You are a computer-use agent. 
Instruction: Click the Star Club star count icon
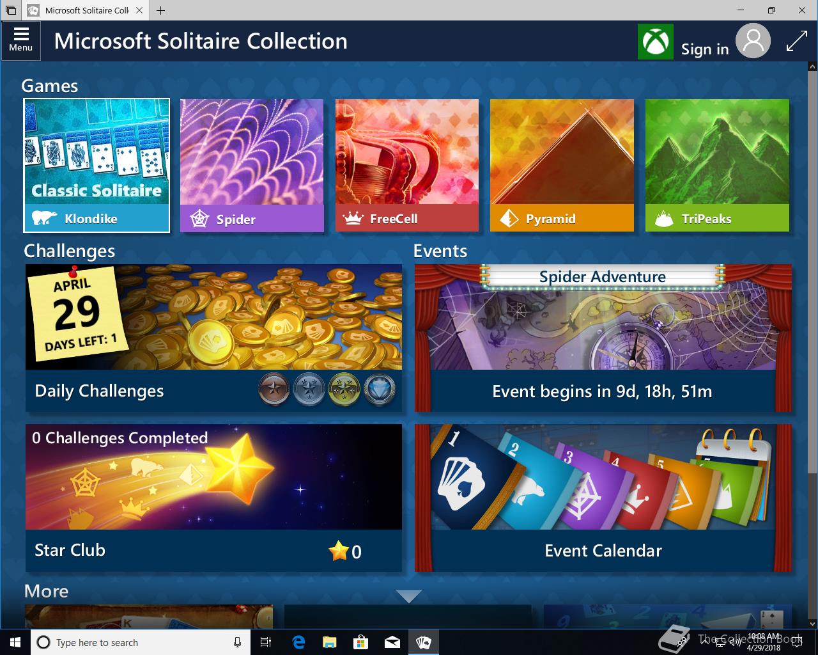tap(338, 551)
